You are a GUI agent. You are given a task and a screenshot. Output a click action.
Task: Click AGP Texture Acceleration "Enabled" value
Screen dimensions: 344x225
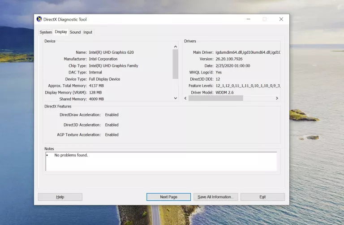[112, 134]
